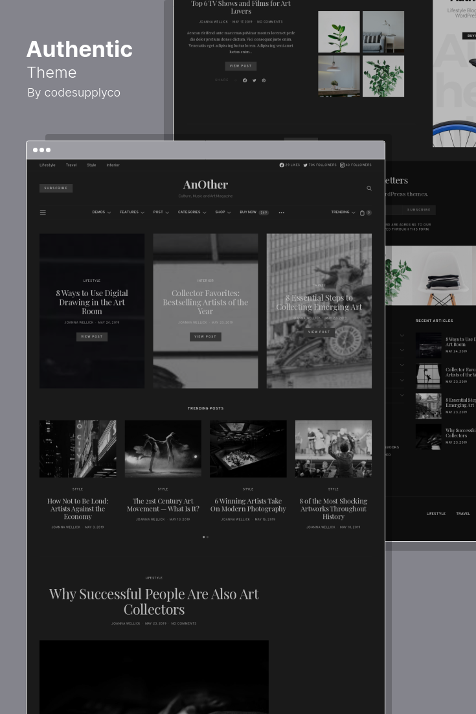Open '6 Winning Artists Take On' article
Viewport: 476px width, 714px height.
[x=248, y=505]
